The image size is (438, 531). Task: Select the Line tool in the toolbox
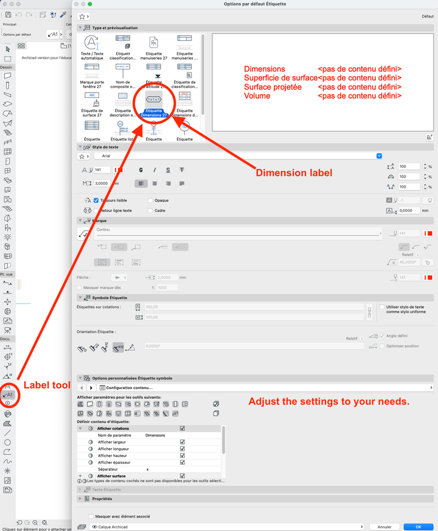(7, 433)
